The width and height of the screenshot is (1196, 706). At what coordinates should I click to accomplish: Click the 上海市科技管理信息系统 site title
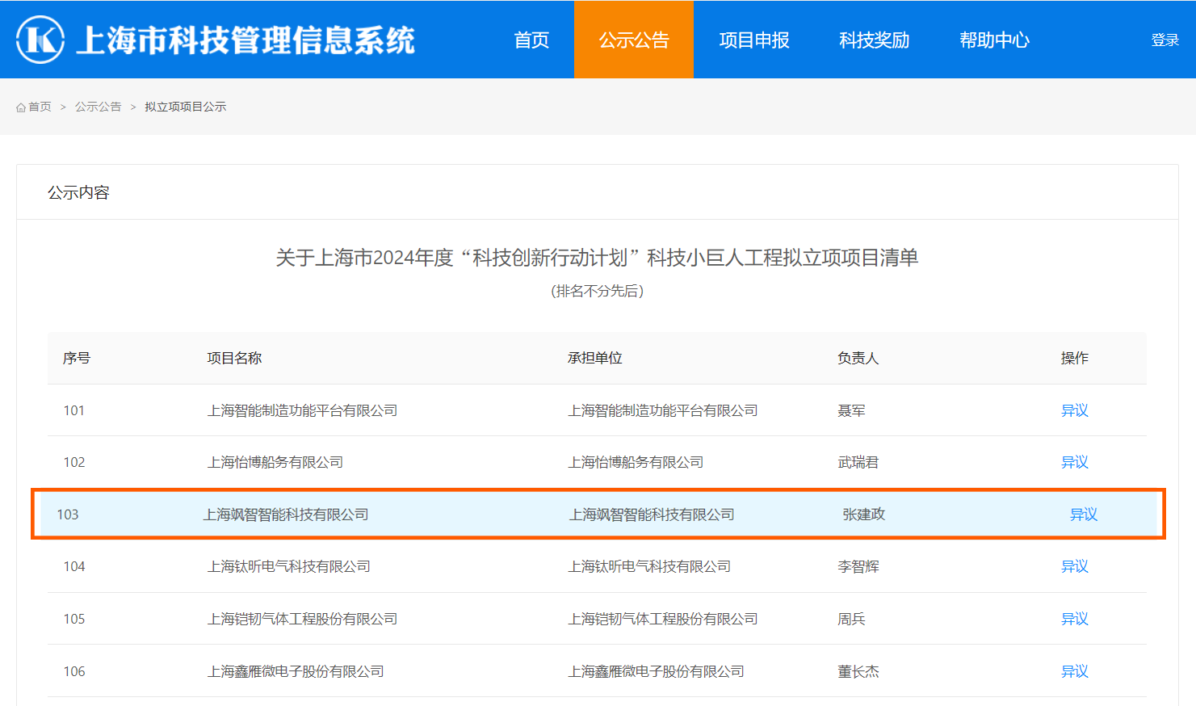[x=245, y=40]
